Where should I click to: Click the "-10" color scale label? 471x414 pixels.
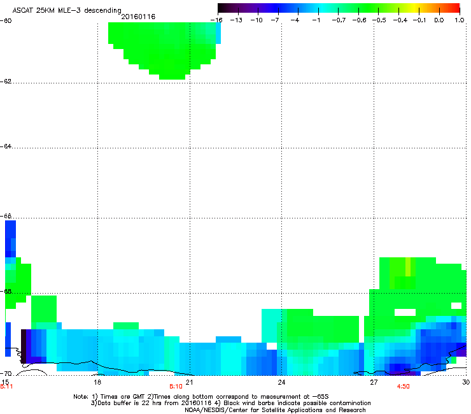click(x=257, y=20)
